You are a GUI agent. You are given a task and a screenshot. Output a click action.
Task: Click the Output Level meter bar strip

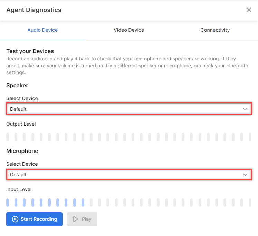pos(128,137)
